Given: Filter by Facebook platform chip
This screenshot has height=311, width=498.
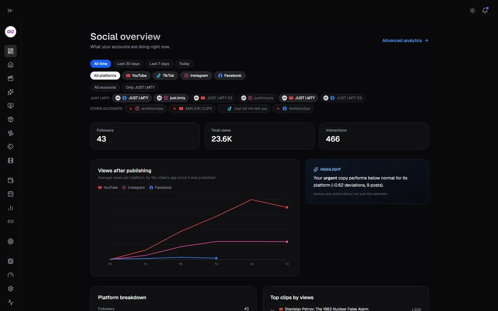Looking at the screenshot, I should (230, 76).
